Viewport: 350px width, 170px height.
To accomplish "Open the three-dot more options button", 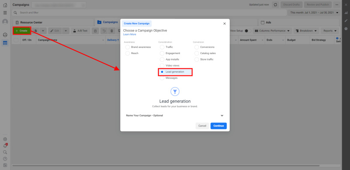I will [x=336, y=5].
